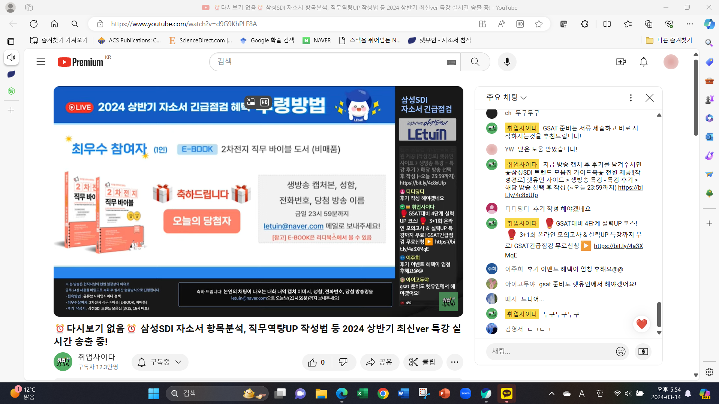Screen dimensions: 719x404
Task: Click the Super Chat dollar icon
Action: tap(643, 352)
